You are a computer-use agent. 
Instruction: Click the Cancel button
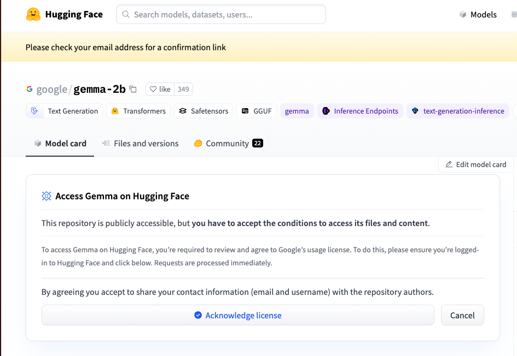click(462, 315)
